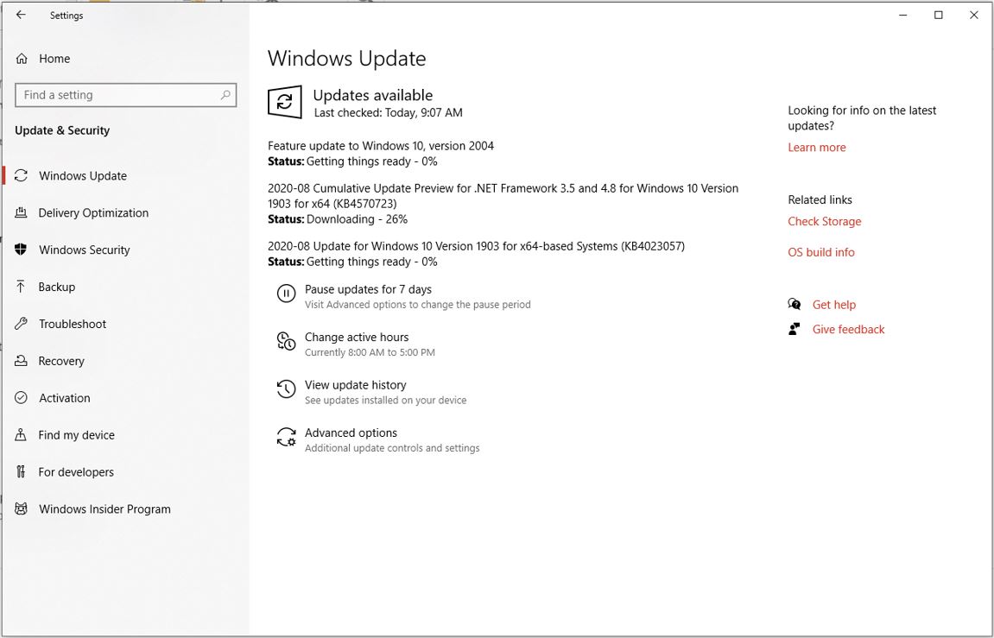Screen dimensions: 994x638
Task: Close the Settings window
Action: [974, 16]
